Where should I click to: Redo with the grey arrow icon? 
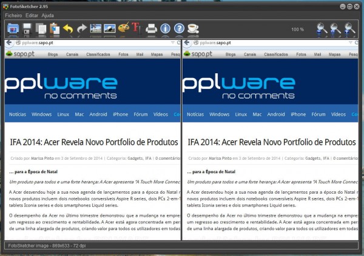pyautogui.click(x=82, y=28)
